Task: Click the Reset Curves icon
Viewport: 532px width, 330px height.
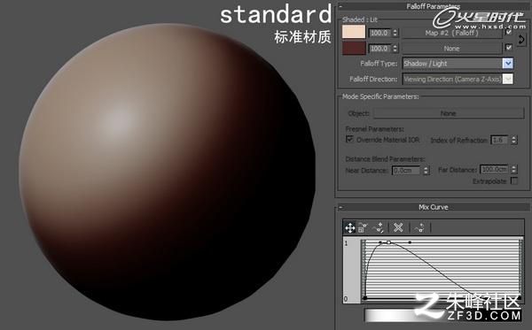Action: click(419, 227)
